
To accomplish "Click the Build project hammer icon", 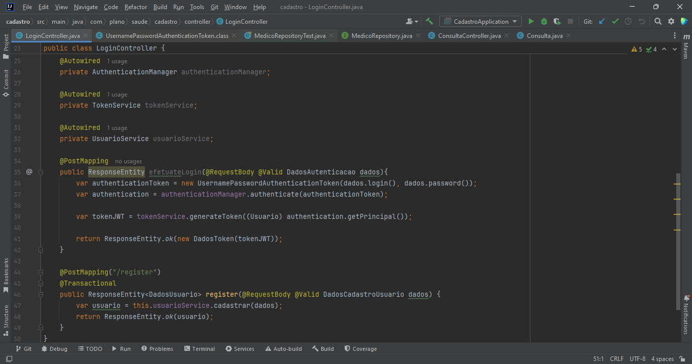I will pyautogui.click(x=430, y=21).
